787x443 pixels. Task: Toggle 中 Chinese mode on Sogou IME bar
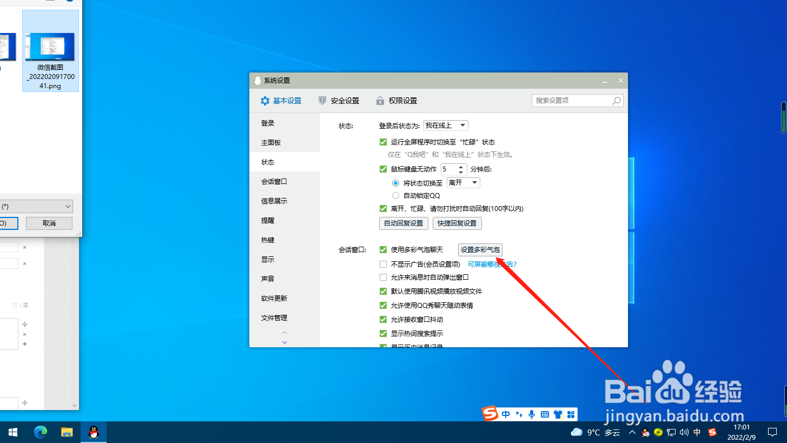(x=506, y=415)
